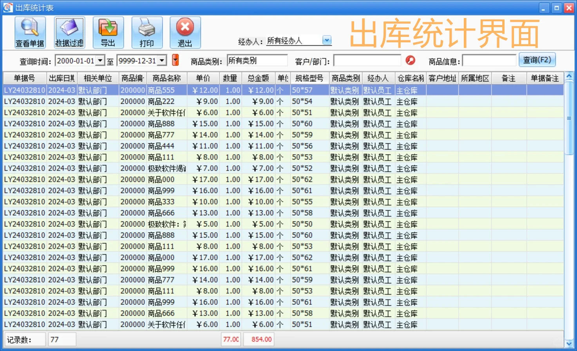Click the application icon in the title bar

[7, 7]
